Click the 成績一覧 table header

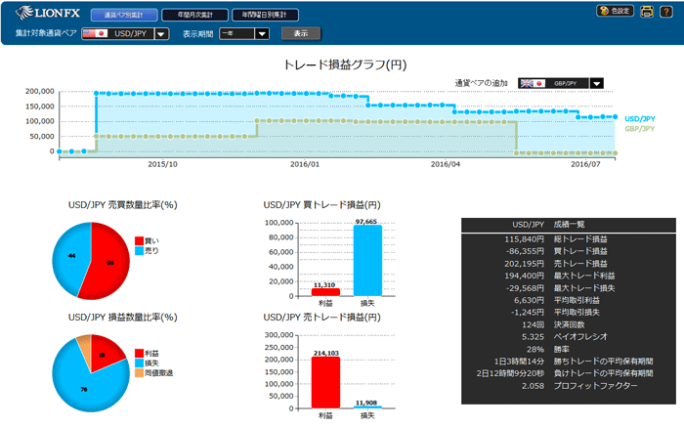point(569,225)
